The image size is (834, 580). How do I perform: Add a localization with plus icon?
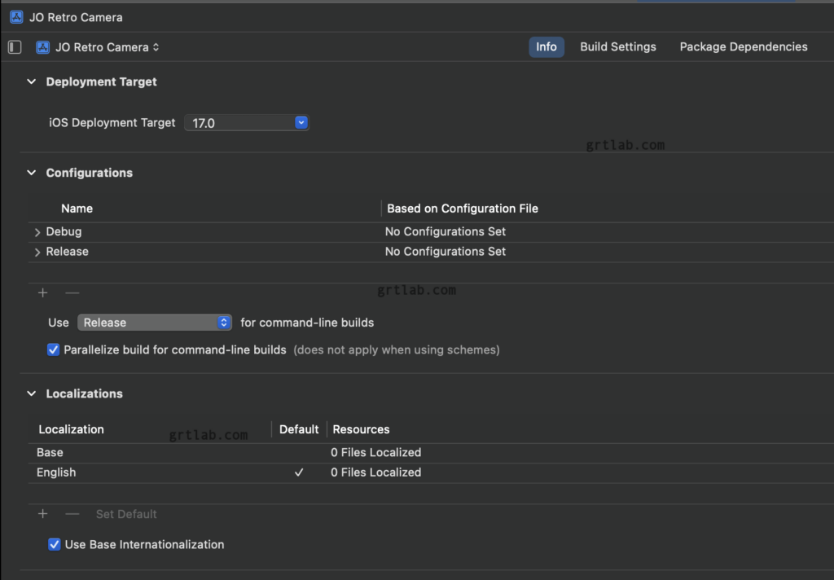[x=43, y=514]
